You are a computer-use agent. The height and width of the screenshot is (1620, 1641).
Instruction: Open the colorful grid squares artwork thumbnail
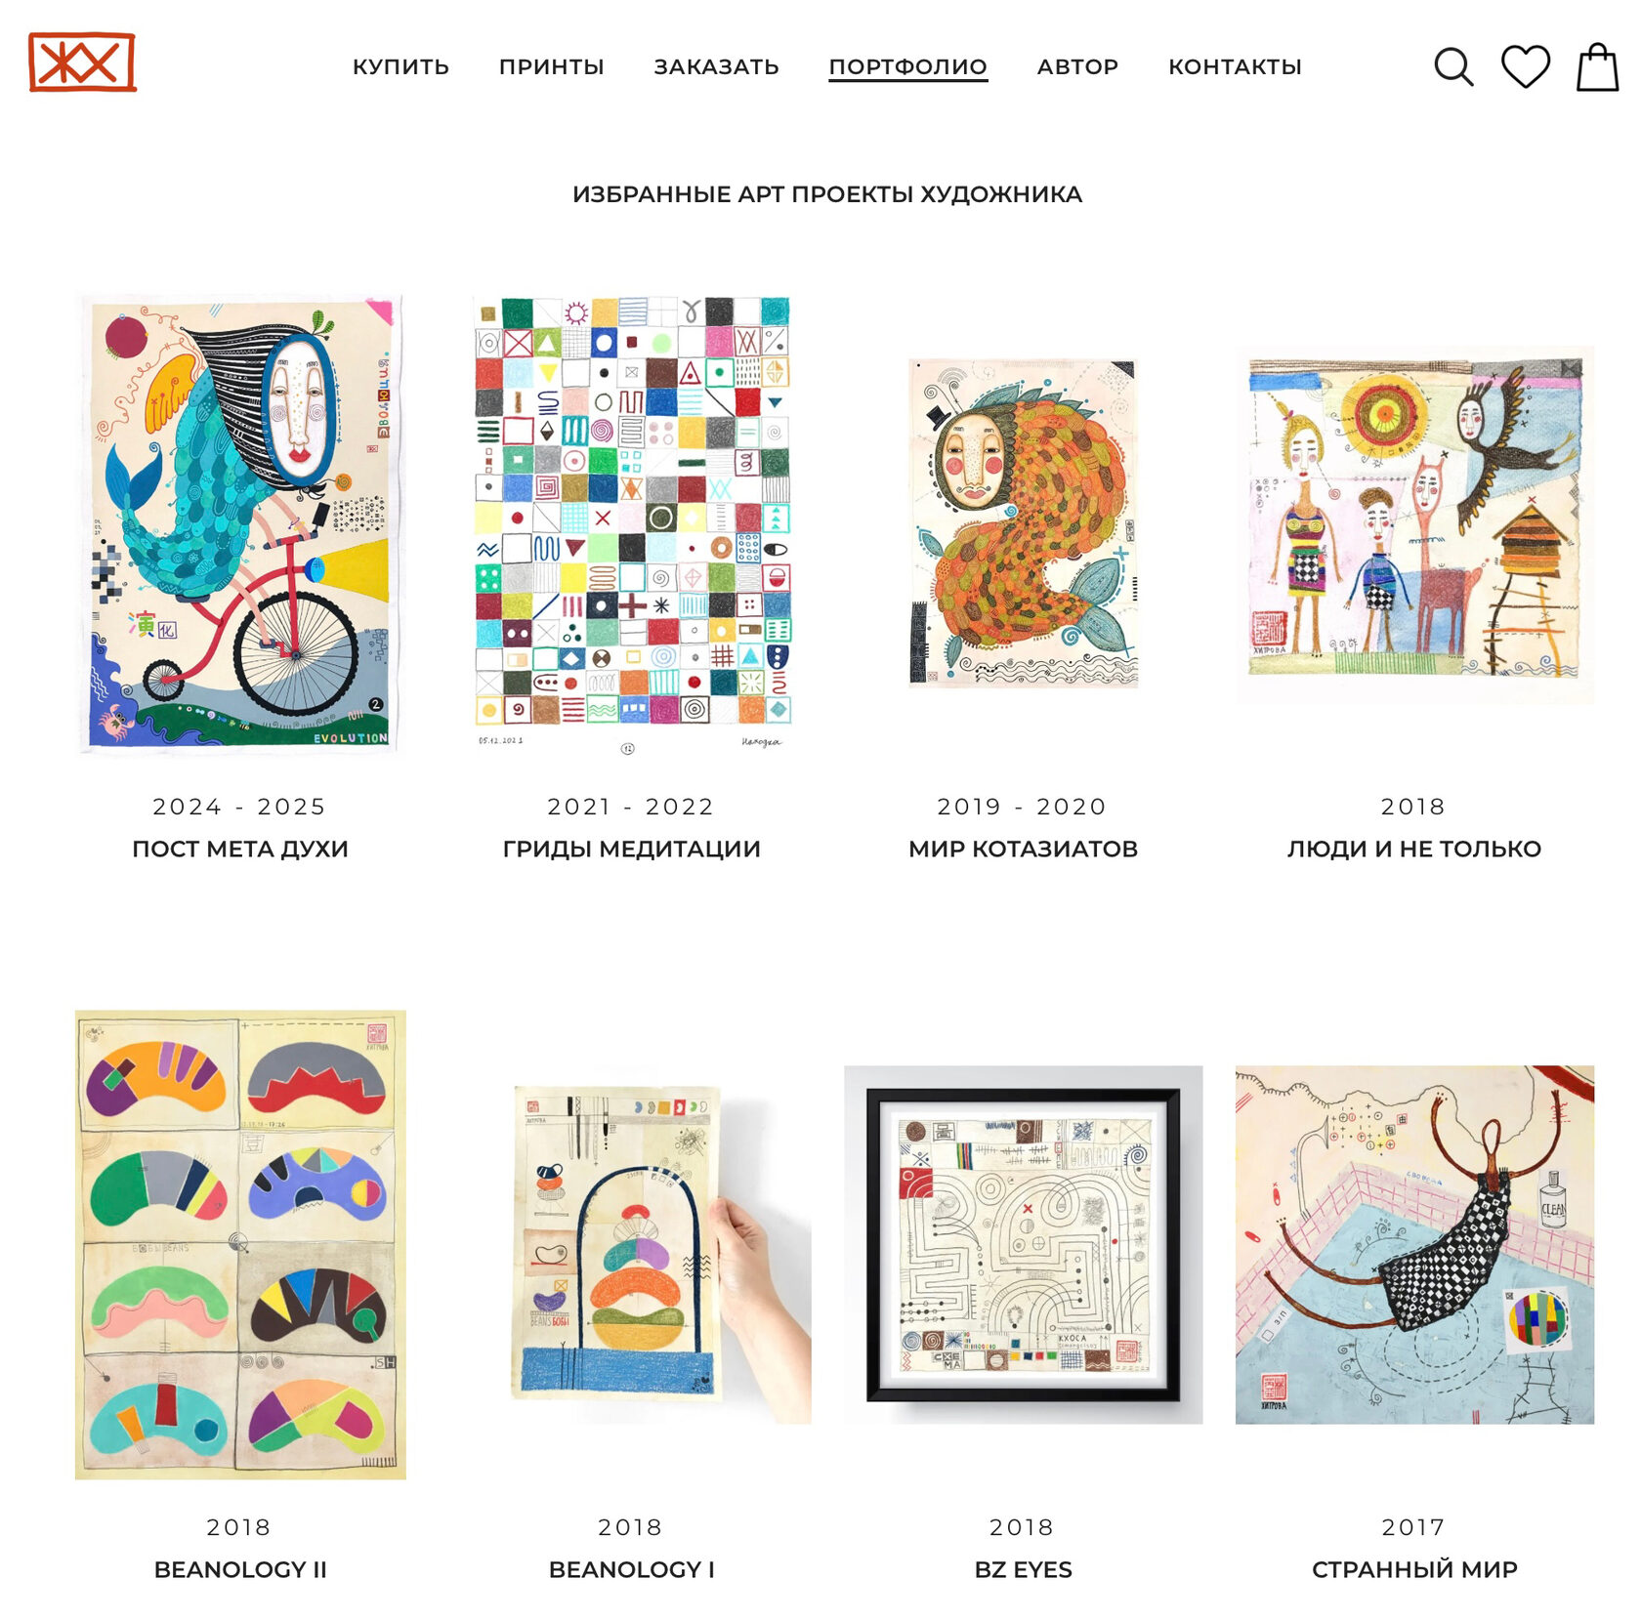pyautogui.click(x=632, y=524)
